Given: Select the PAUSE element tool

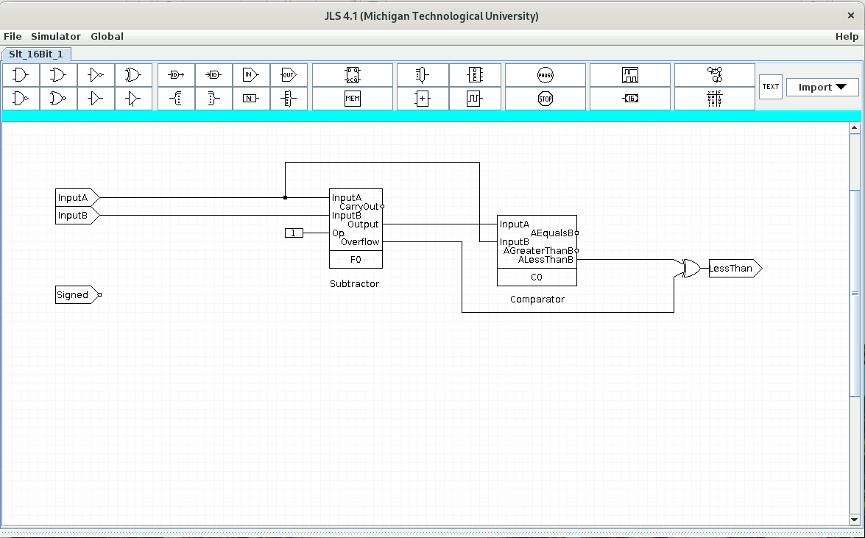Looking at the screenshot, I should coord(546,74).
